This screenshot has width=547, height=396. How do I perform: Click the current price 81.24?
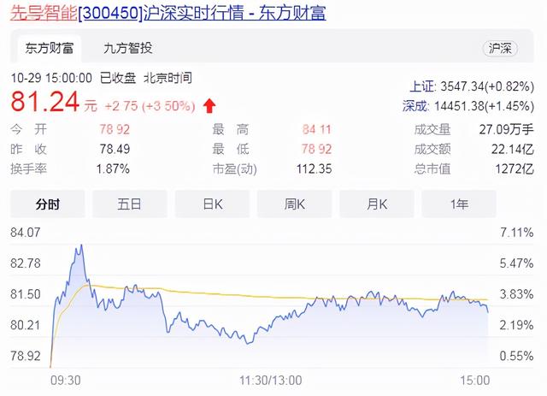[x=45, y=102]
